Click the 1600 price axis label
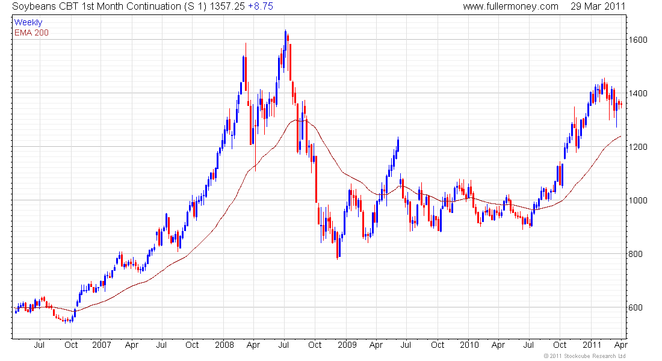The width and height of the screenshot is (662, 361). [x=638, y=40]
